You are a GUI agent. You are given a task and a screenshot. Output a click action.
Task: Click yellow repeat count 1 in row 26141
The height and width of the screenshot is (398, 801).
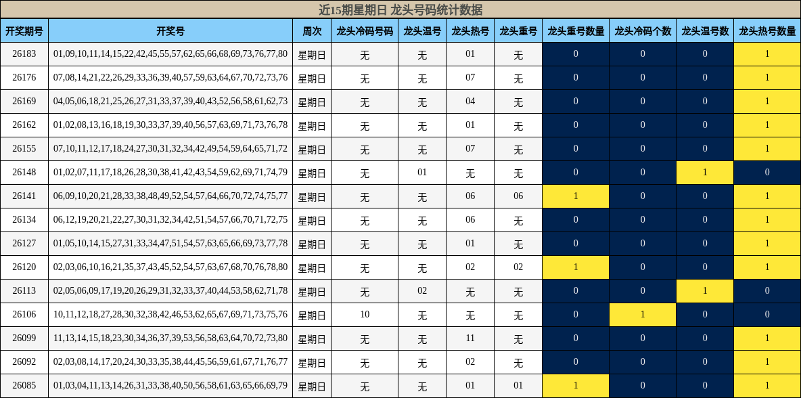coord(576,196)
